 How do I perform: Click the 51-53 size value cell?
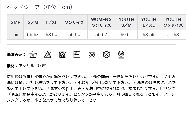pyautogui.click(x=173, y=35)
